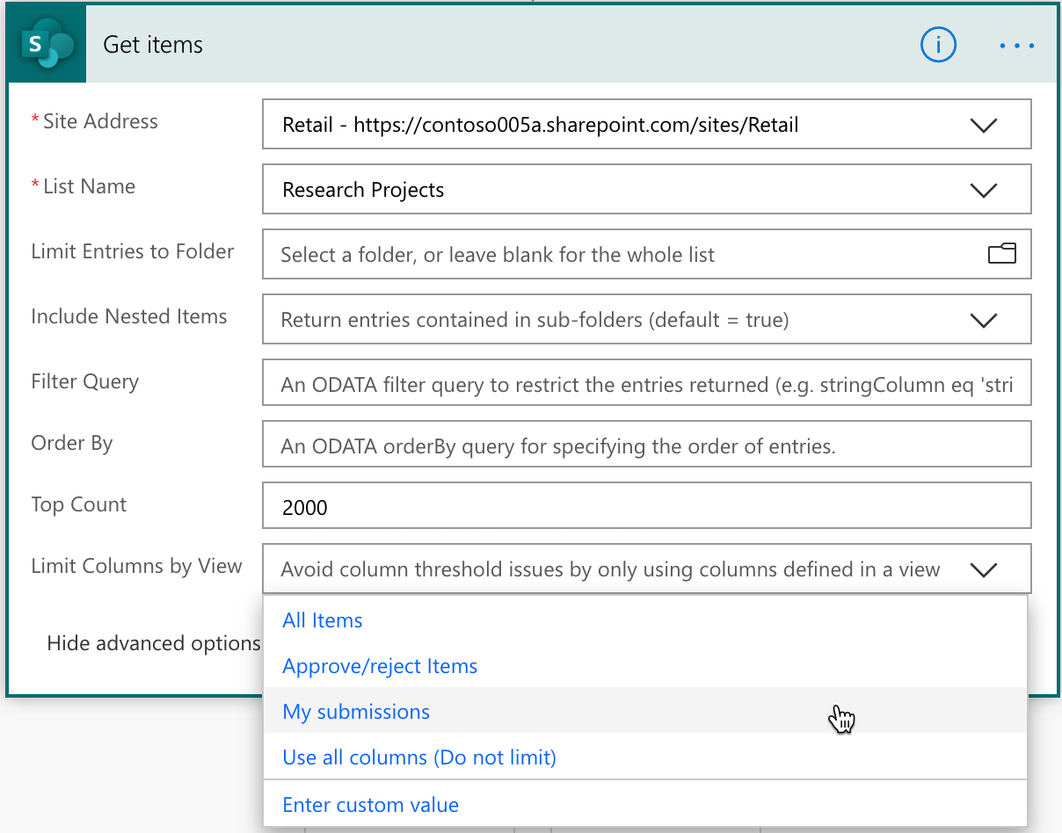The height and width of the screenshot is (833, 1062).
Task: Click the folder picker icon for Limit Entries
Action: click(1002, 253)
